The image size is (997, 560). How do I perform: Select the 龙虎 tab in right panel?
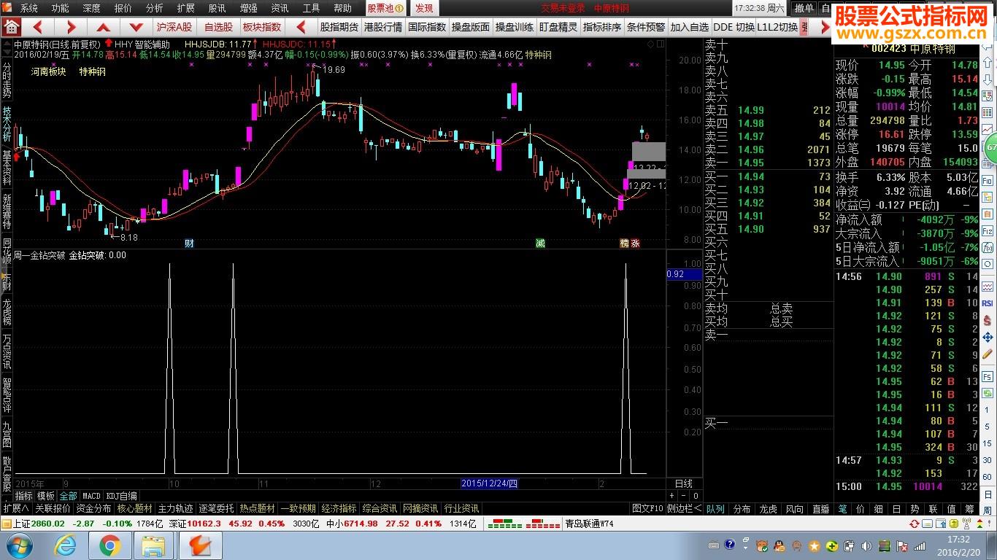click(x=768, y=508)
